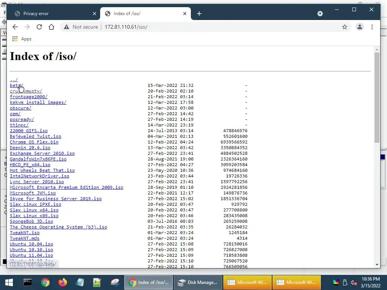The height and width of the screenshot is (290, 387).
Task: Open the kekvm_install_images/ folder
Action: click(38, 102)
